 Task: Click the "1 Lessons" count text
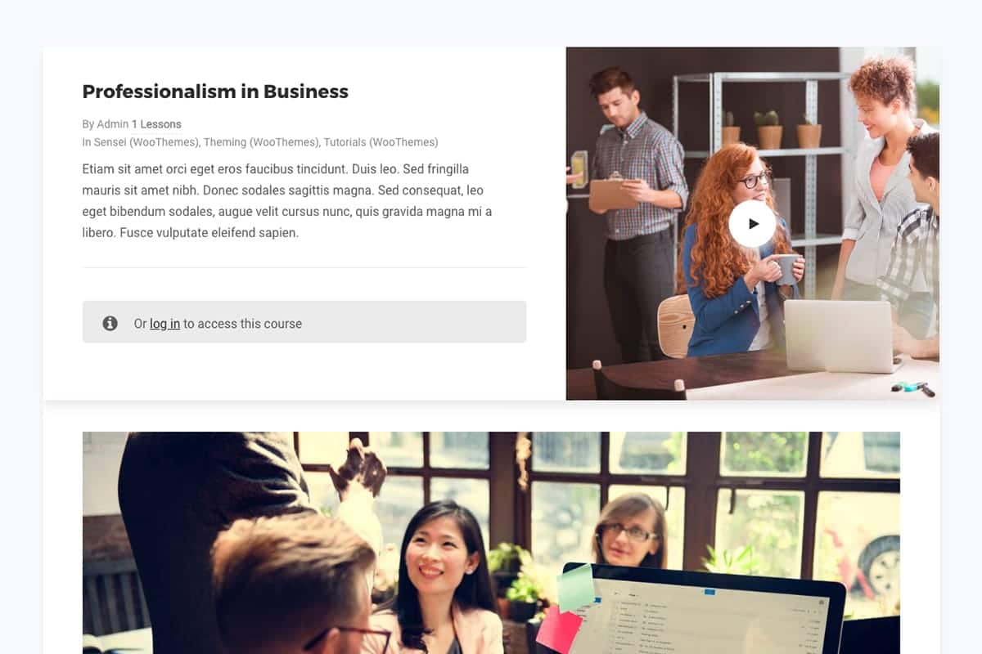[156, 124]
